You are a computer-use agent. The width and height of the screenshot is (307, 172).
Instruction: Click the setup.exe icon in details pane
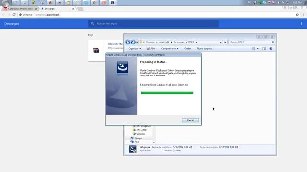coord(132,149)
